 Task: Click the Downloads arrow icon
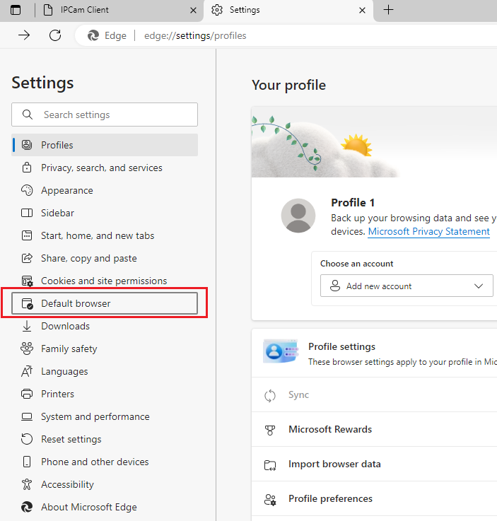coord(27,326)
